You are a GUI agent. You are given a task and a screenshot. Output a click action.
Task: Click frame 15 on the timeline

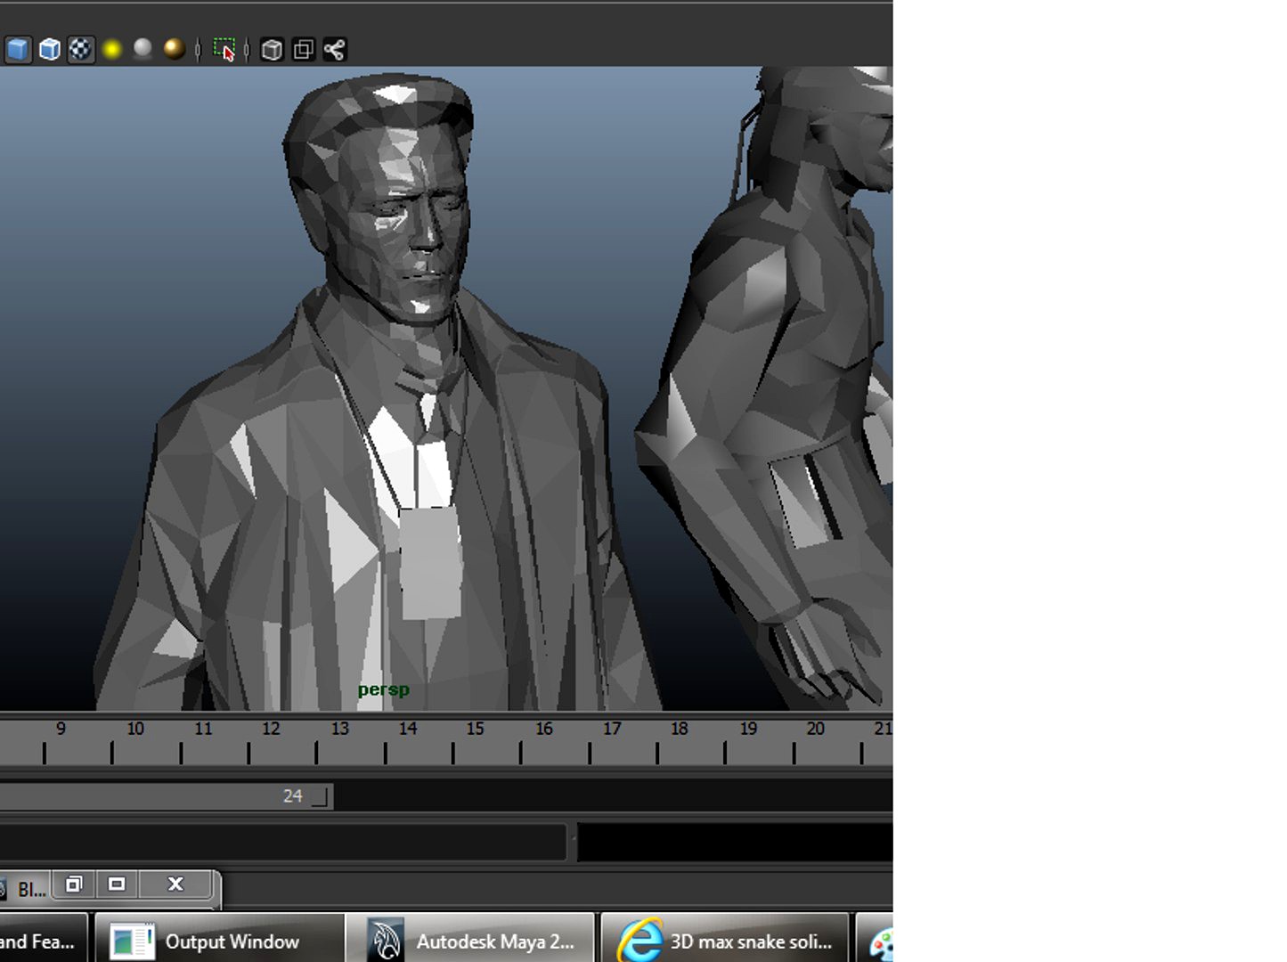(x=476, y=741)
